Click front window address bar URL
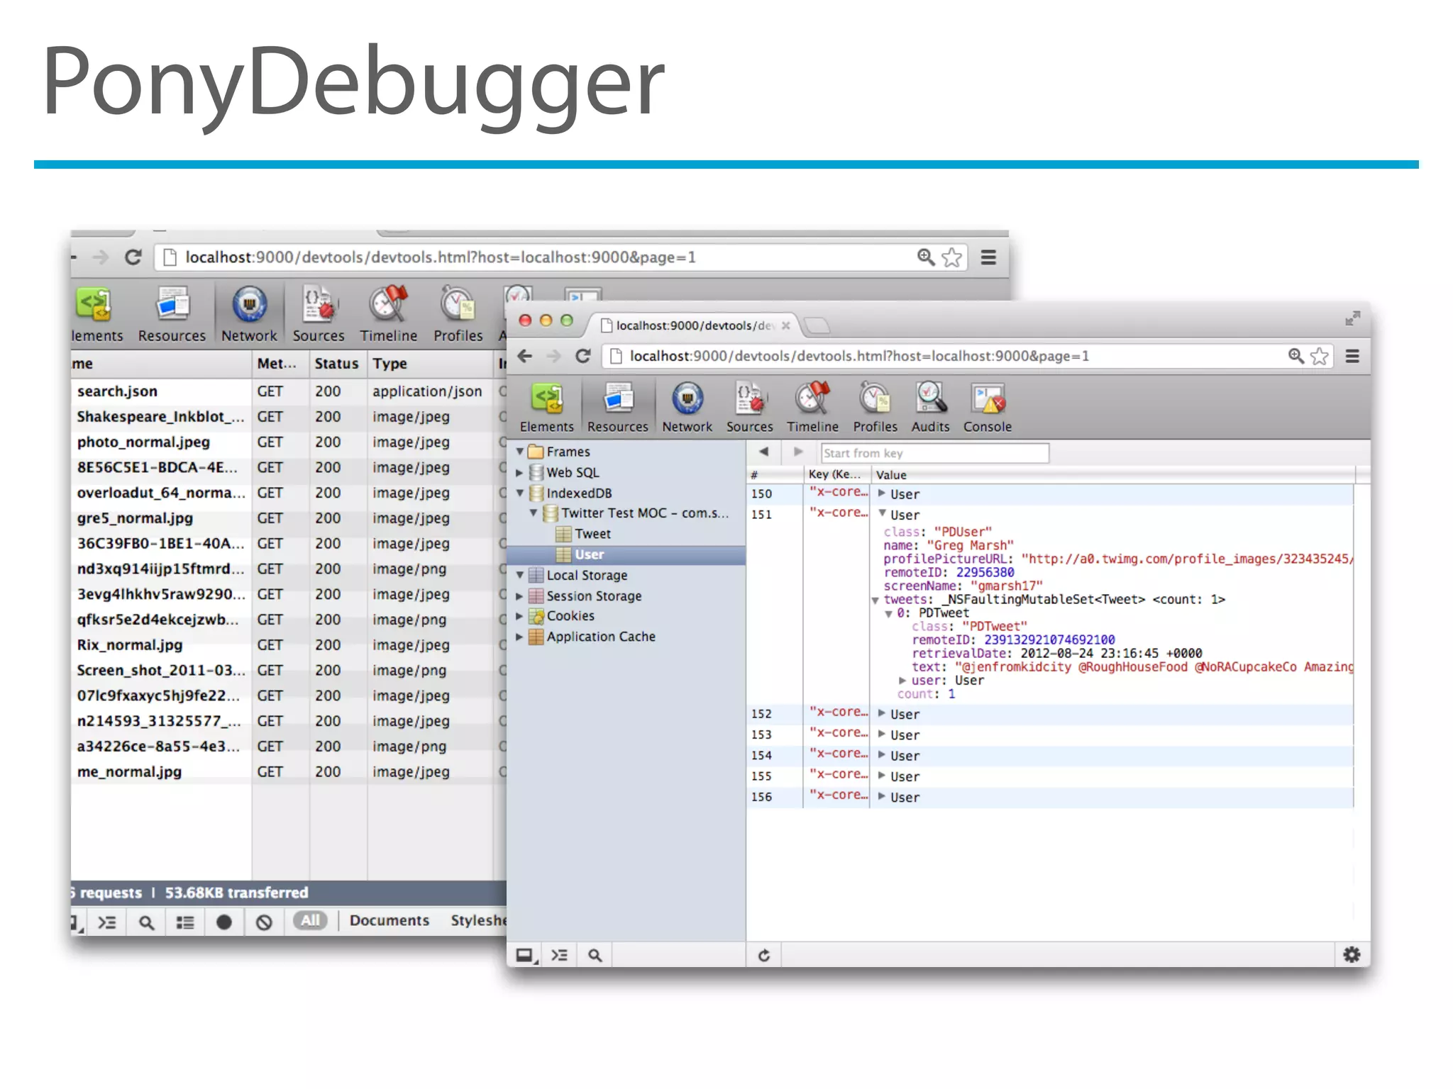This screenshot has width=1453, height=1089. pos(860,356)
